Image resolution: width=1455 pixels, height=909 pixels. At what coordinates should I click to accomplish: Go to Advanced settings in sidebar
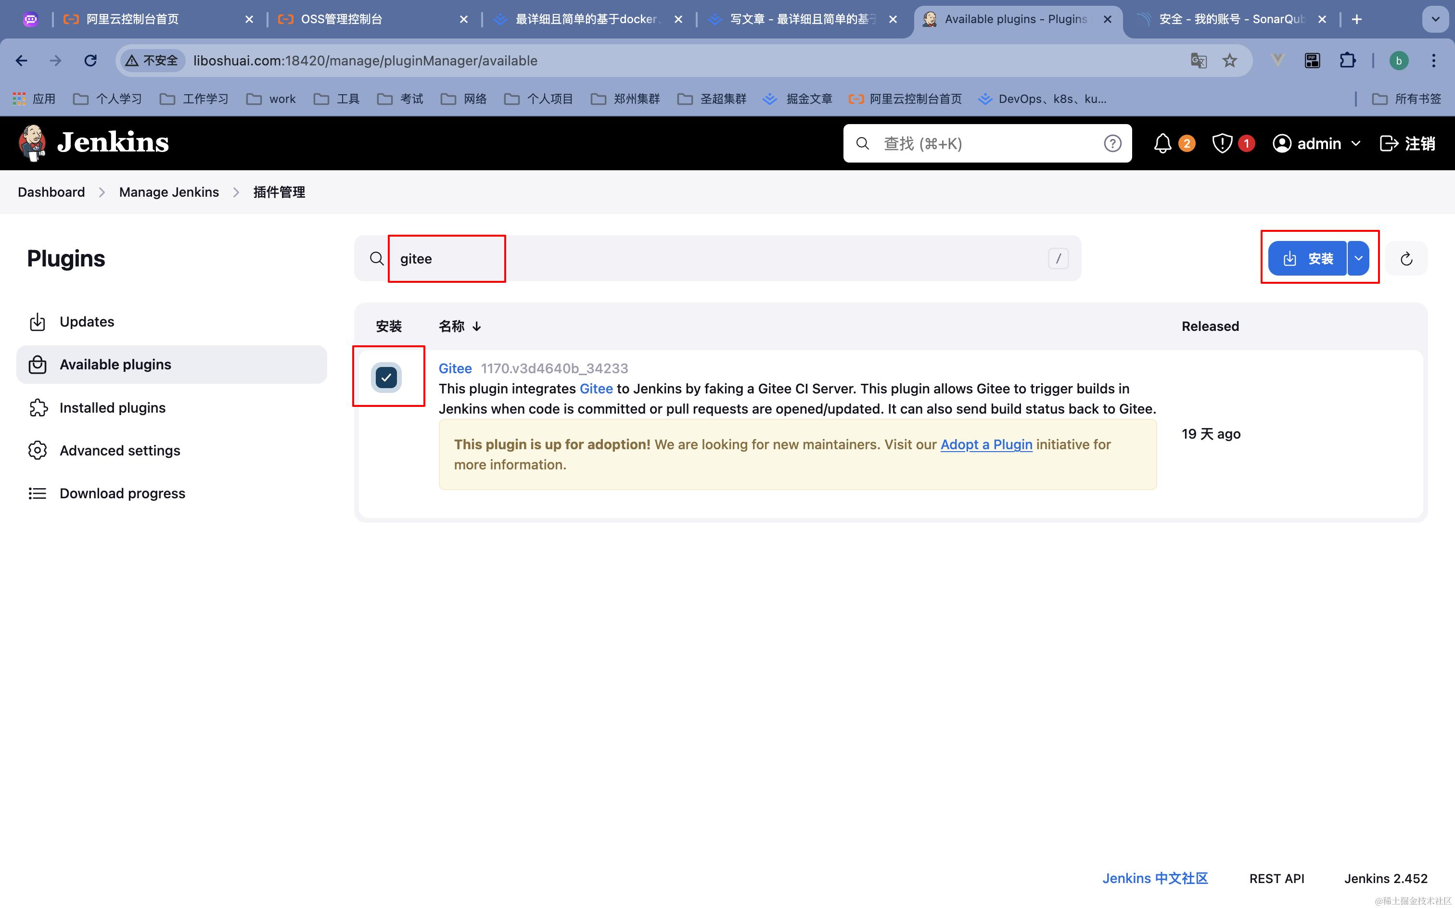(120, 450)
